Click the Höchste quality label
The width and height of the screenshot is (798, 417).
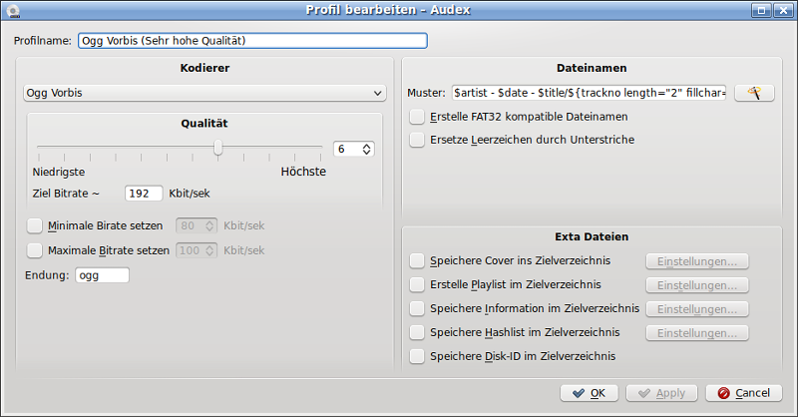tap(303, 172)
